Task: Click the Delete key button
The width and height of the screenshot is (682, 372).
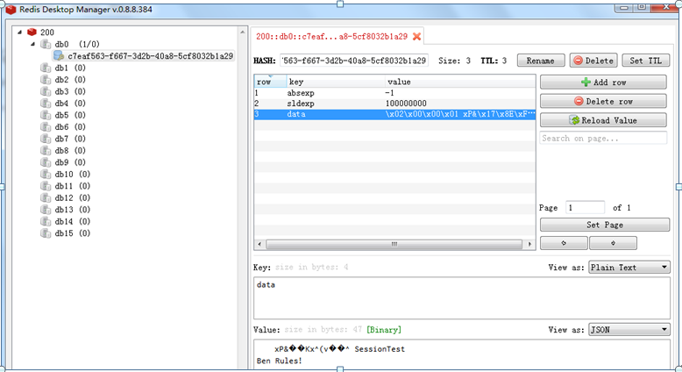Action: click(593, 61)
